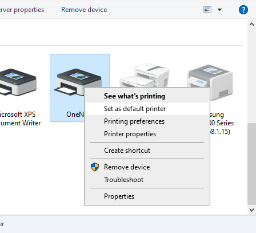Viewport: 256px width, 233px height.
Task: Click Remove device in the top toolbar
Action: (84, 10)
